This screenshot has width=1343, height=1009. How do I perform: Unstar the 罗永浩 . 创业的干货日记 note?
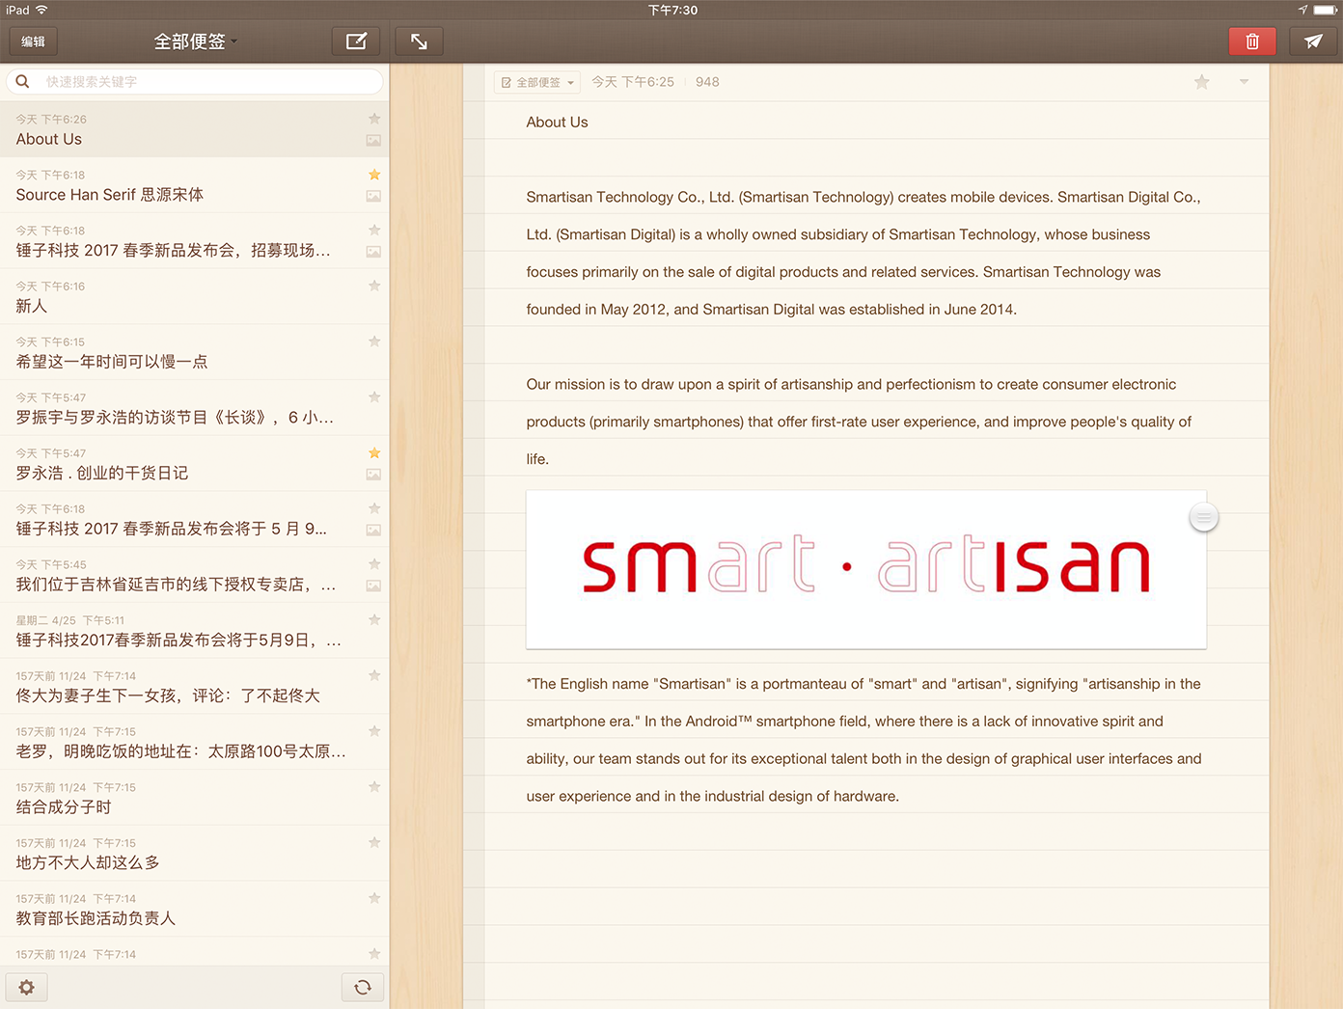374,452
